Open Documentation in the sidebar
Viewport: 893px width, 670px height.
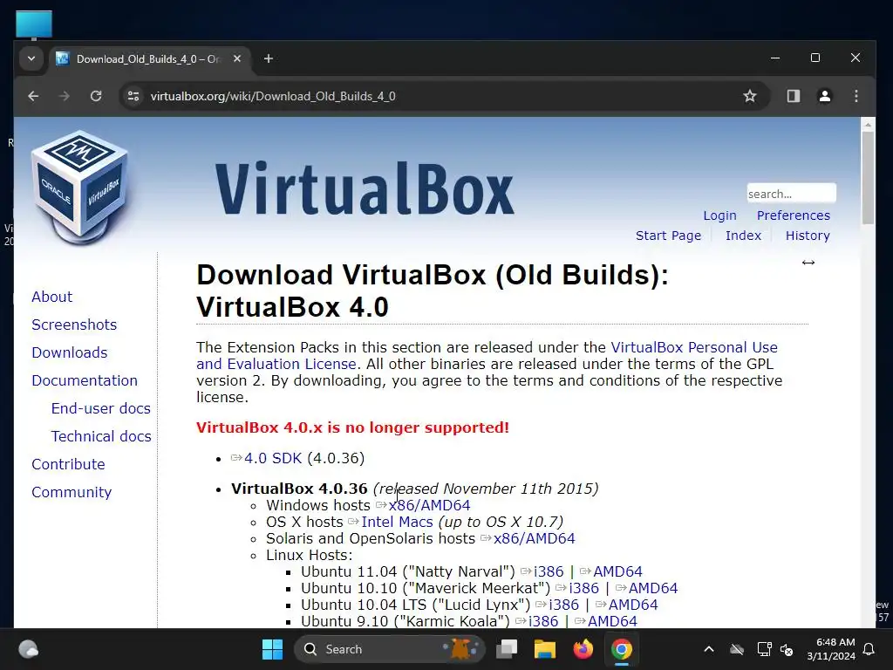85,380
